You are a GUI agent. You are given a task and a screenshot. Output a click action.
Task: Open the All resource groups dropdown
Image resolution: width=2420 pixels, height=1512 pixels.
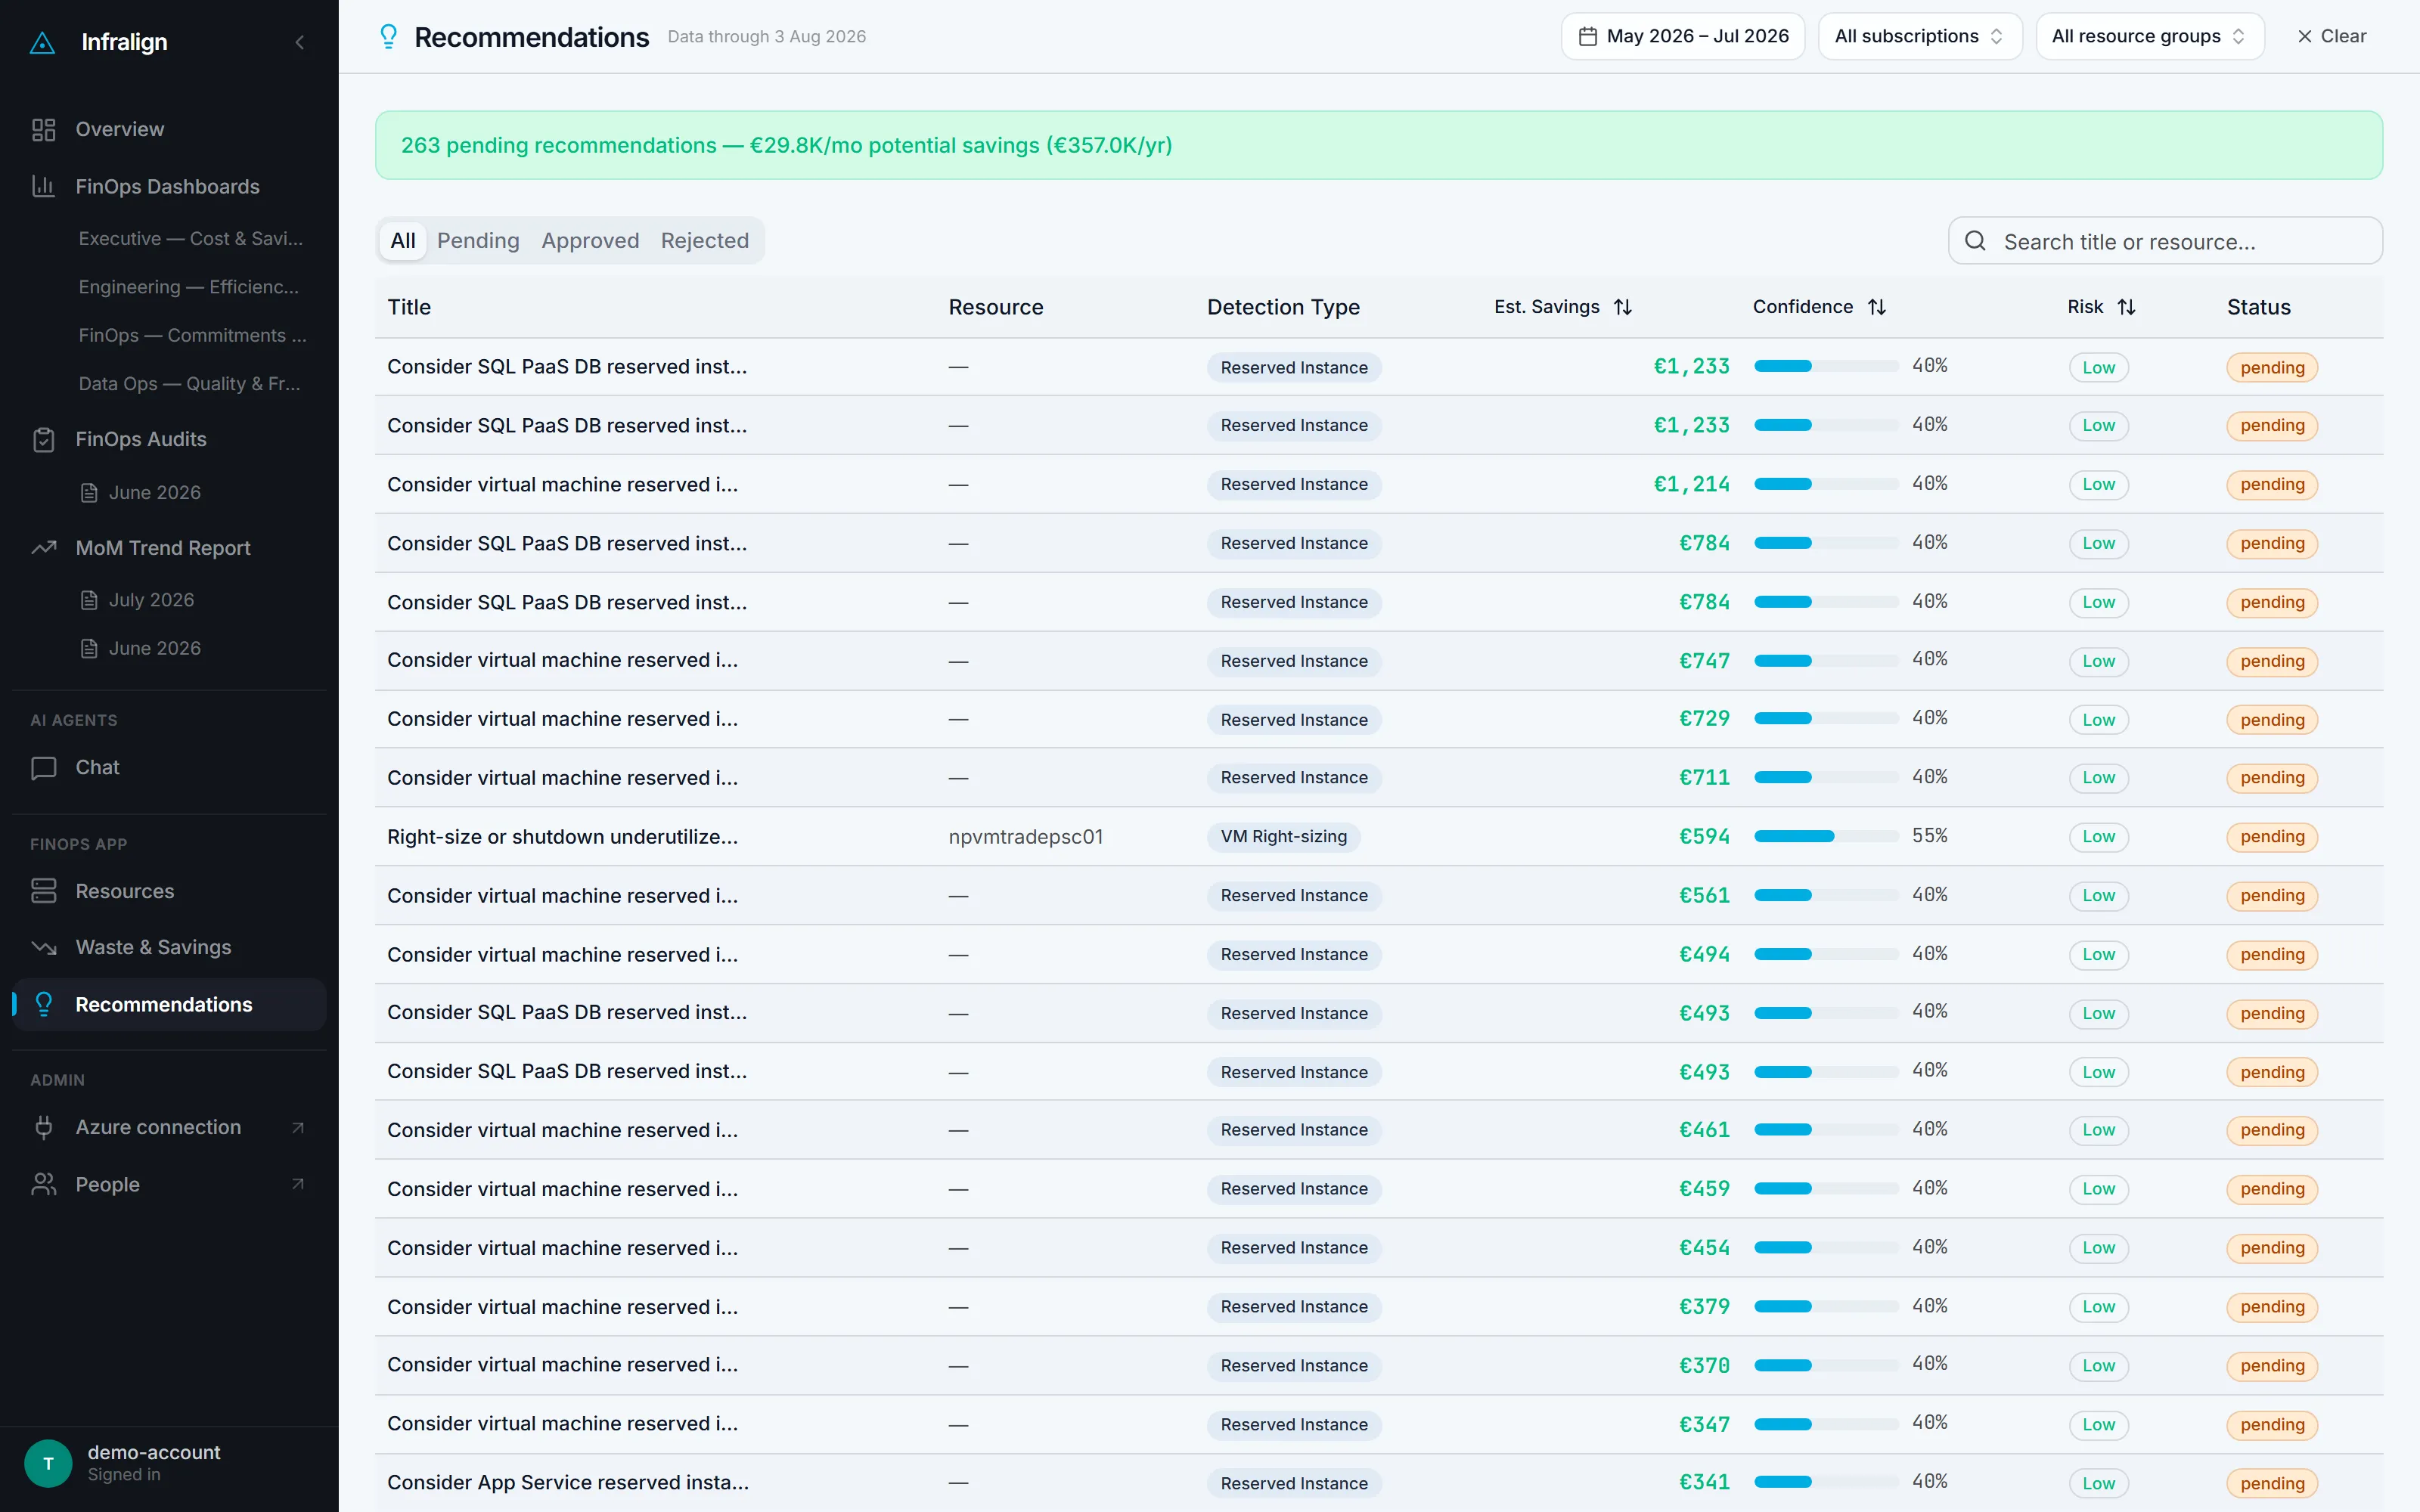coord(2150,36)
